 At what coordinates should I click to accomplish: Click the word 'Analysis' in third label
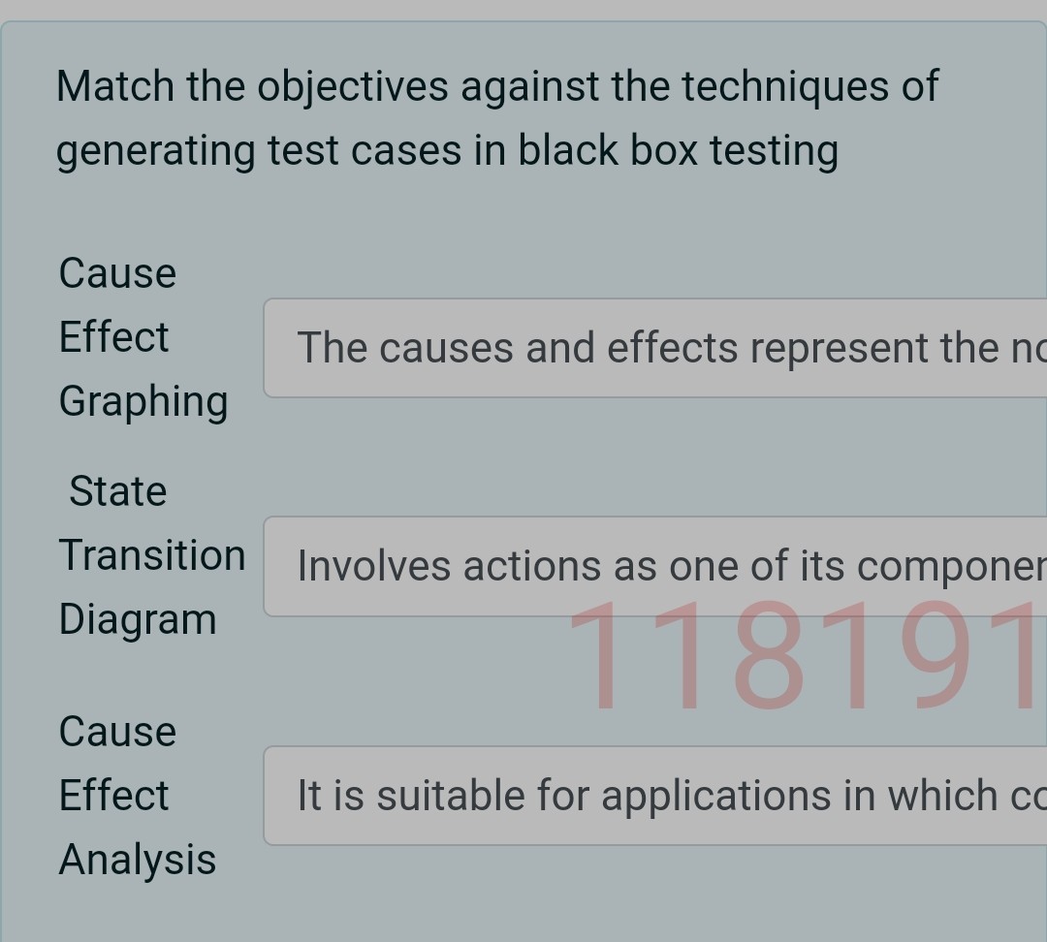tap(138, 860)
